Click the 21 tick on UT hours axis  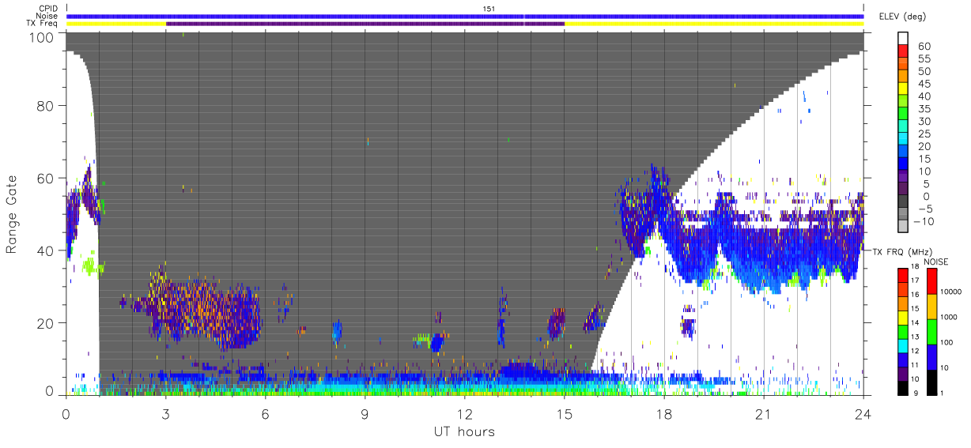coord(763,413)
